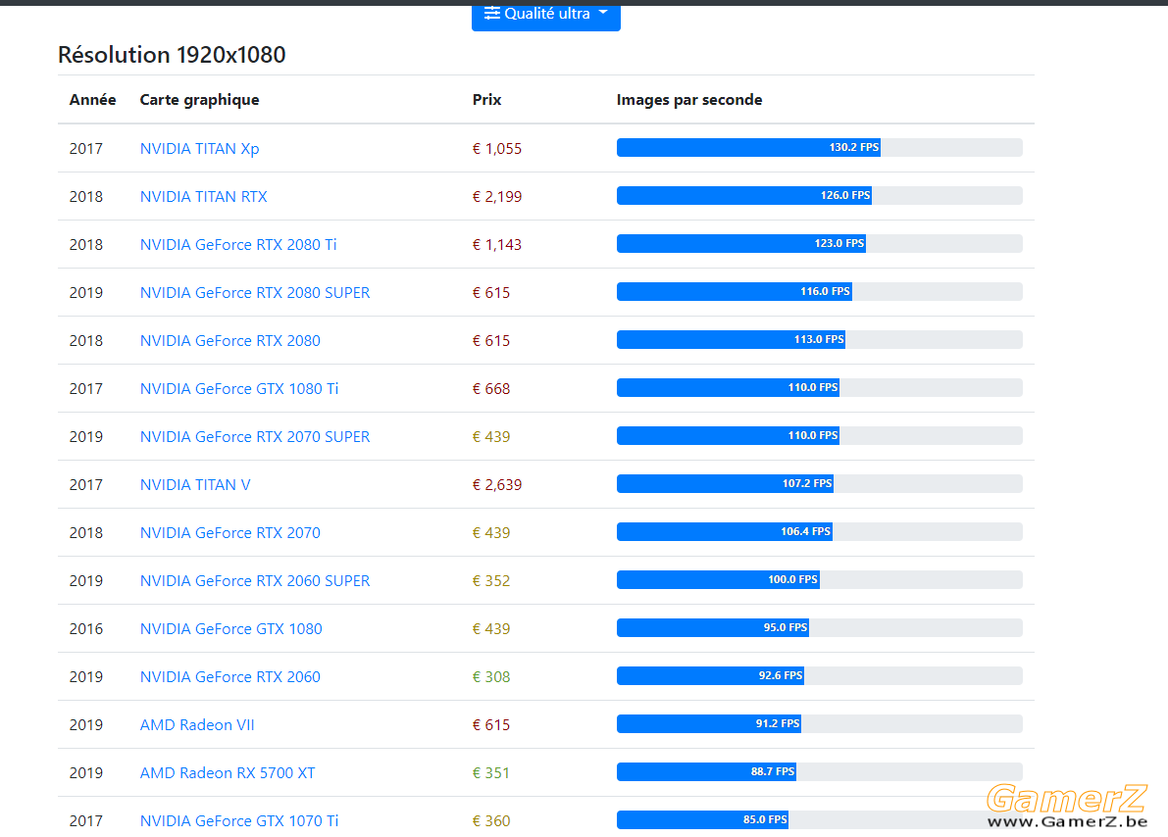Click the 91.2 FPS progress bar
Screen dimensions: 1168x837
coord(820,724)
